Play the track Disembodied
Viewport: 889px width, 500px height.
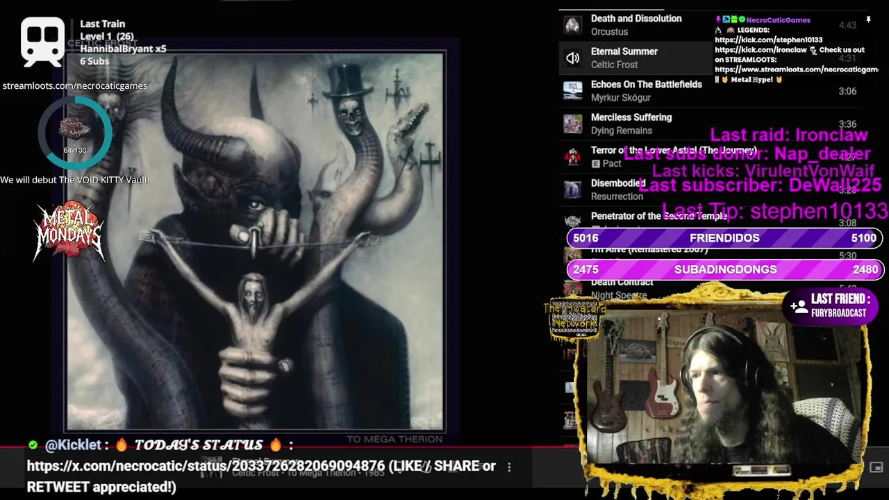coord(617,183)
